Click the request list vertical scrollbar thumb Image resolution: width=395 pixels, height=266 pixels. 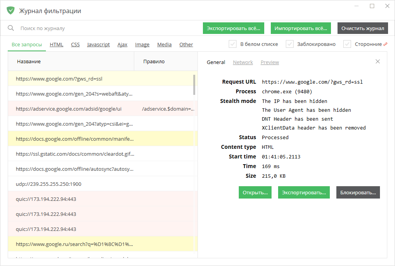[x=194, y=84]
